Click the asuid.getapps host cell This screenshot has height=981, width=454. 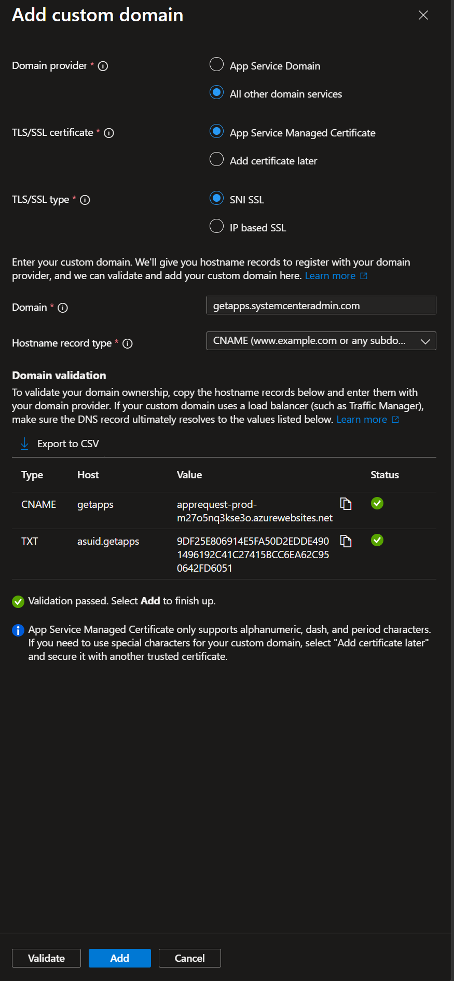coord(108,542)
